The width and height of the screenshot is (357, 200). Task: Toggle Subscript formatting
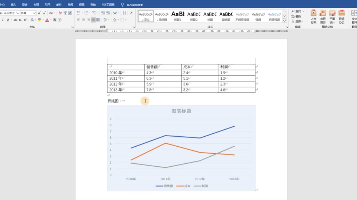pos(20,20)
